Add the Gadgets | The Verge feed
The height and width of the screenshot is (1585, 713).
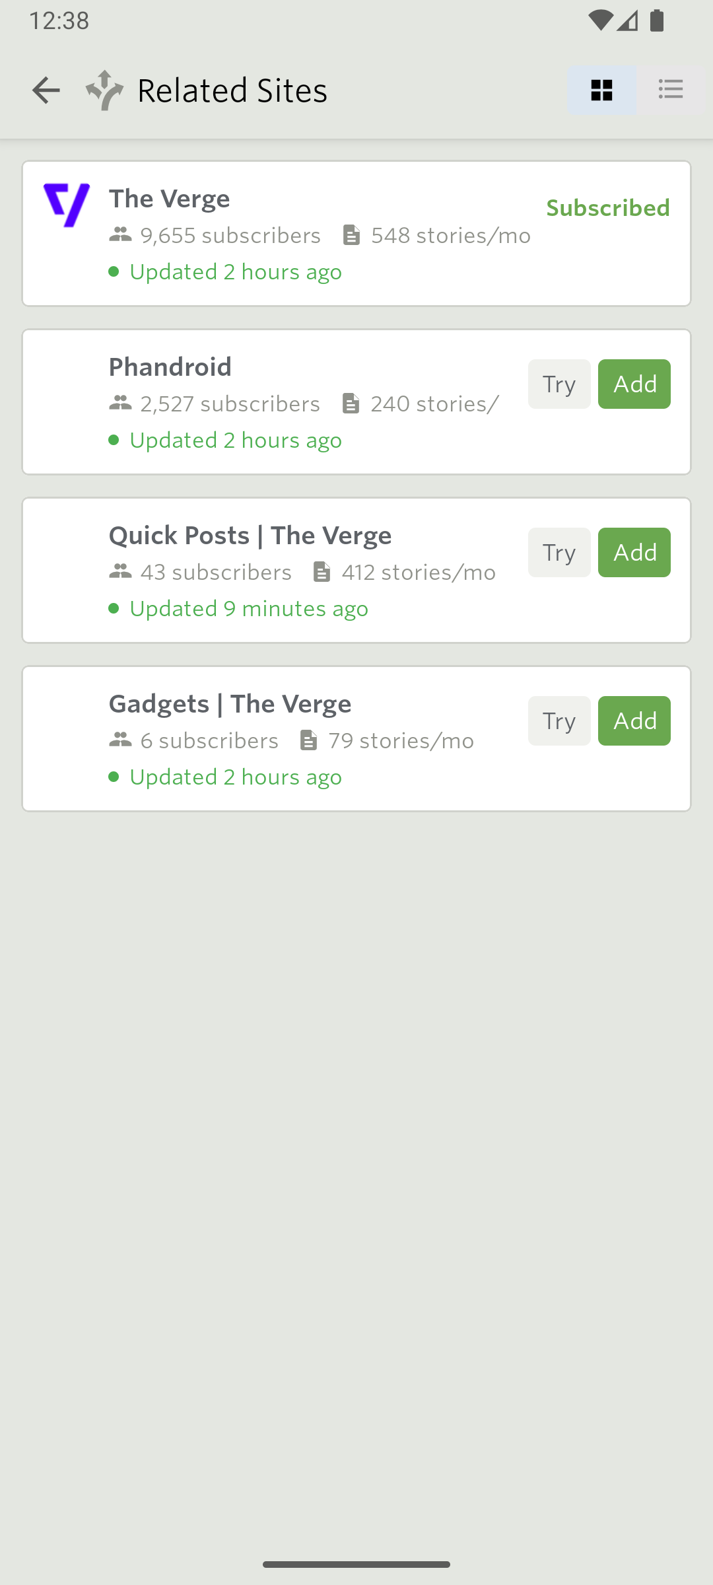click(x=634, y=721)
